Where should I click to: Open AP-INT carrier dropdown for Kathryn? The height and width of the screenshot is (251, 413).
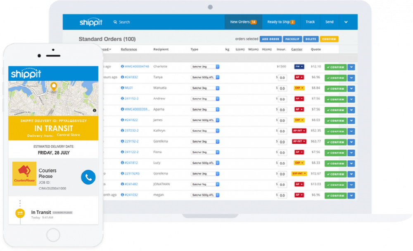pos(299,131)
